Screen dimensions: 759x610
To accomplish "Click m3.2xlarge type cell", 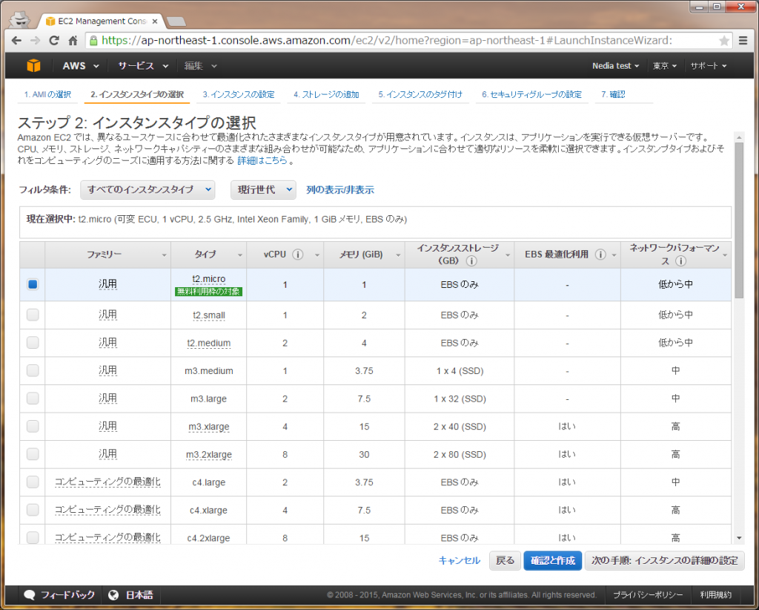I will click(208, 454).
